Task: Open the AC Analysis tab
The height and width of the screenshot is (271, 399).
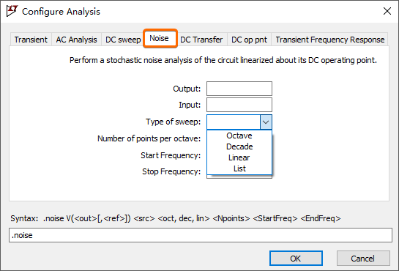Action: pos(76,40)
